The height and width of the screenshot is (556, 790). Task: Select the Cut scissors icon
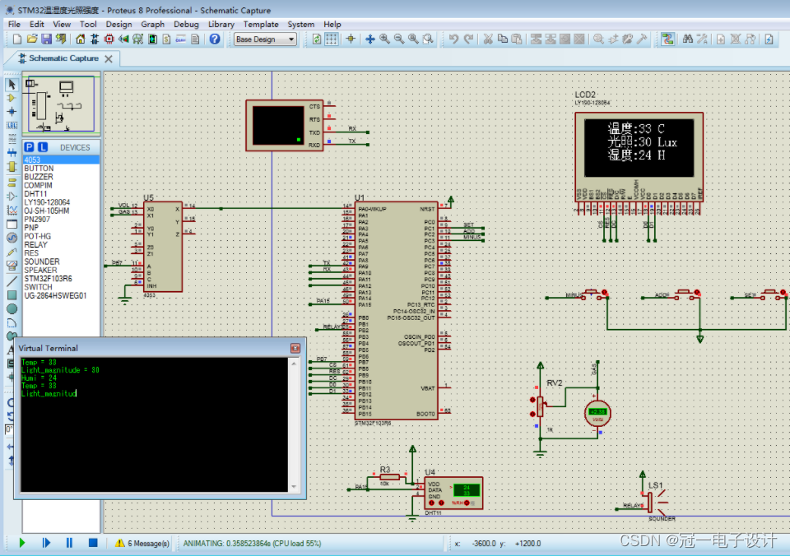(x=488, y=39)
